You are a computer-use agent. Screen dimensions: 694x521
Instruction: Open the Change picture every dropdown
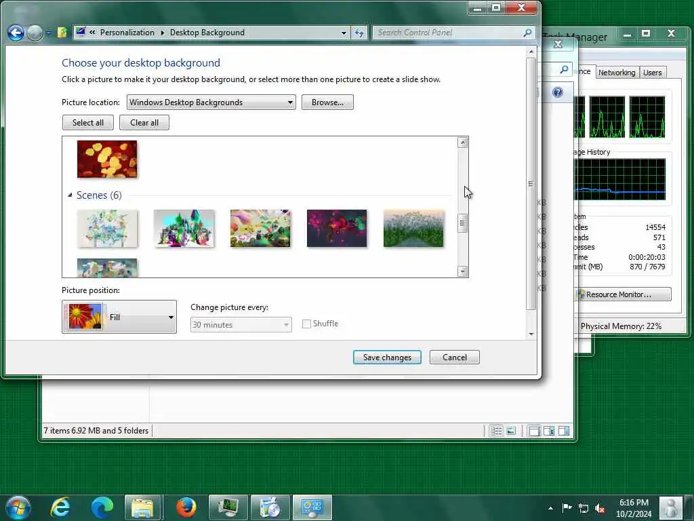click(x=241, y=325)
